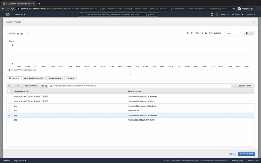This screenshot has height=163, width=261.
Task: Remove the sns search filter tag
Action: click(46, 86)
